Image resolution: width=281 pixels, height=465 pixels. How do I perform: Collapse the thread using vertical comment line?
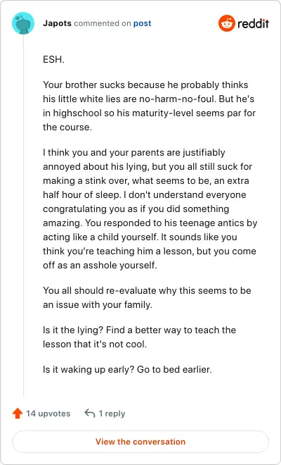tap(23, 216)
